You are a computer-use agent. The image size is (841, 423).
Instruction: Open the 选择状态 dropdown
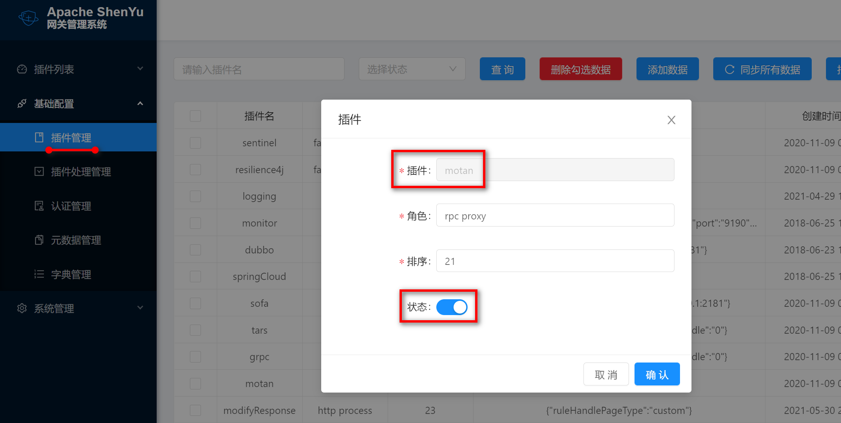[x=412, y=69]
